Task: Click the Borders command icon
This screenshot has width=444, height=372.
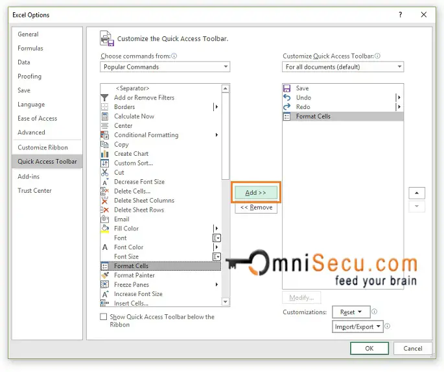Action: (104, 107)
